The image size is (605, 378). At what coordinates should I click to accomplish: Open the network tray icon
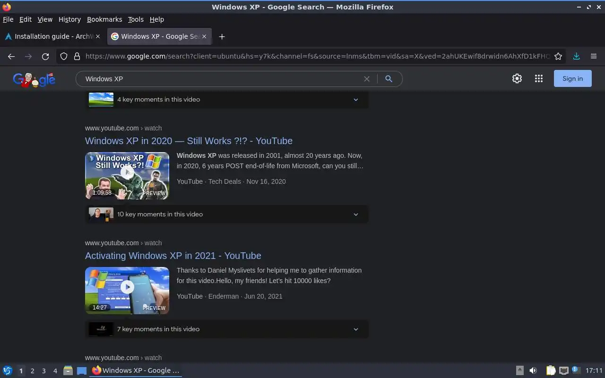click(x=563, y=370)
